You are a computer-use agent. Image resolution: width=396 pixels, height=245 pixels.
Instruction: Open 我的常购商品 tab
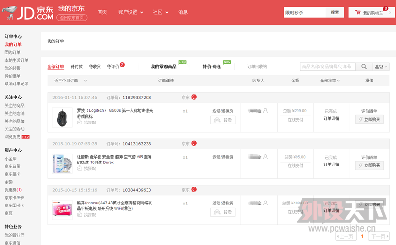pos(164,67)
